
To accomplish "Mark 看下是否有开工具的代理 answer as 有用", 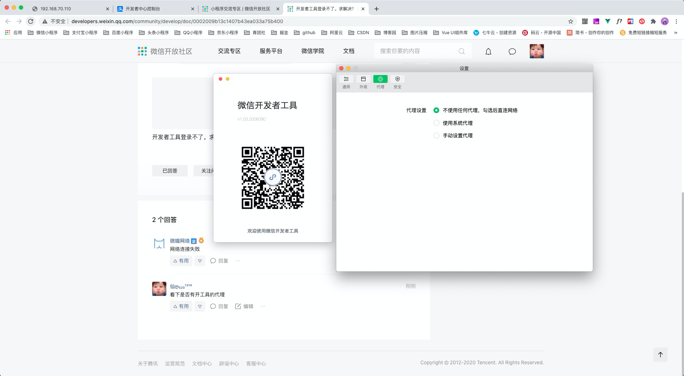I will pos(181,306).
